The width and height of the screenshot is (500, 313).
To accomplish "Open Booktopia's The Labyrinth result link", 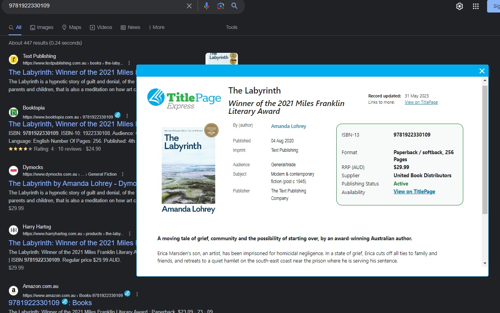I will [x=72, y=124].
